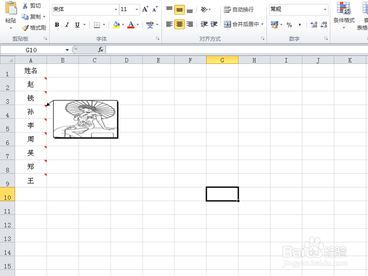Enable wrap text (自动换行)
Viewport: 368px width, 276px height.
click(x=238, y=9)
